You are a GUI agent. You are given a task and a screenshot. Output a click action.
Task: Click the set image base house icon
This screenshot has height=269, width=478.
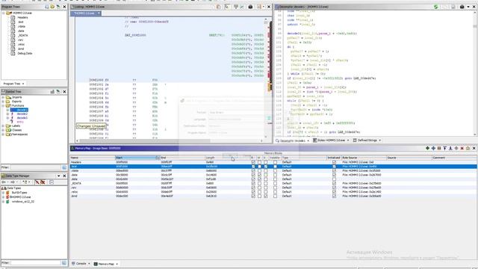click(468, 148)
